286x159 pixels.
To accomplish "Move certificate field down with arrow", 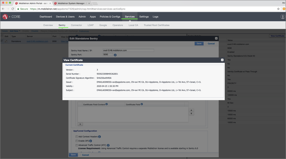I will [x=191, y=114].
